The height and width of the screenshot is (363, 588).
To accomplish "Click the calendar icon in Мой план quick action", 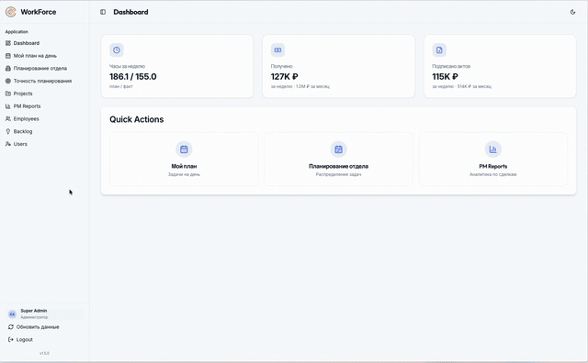I will click(x=184, y=149).
